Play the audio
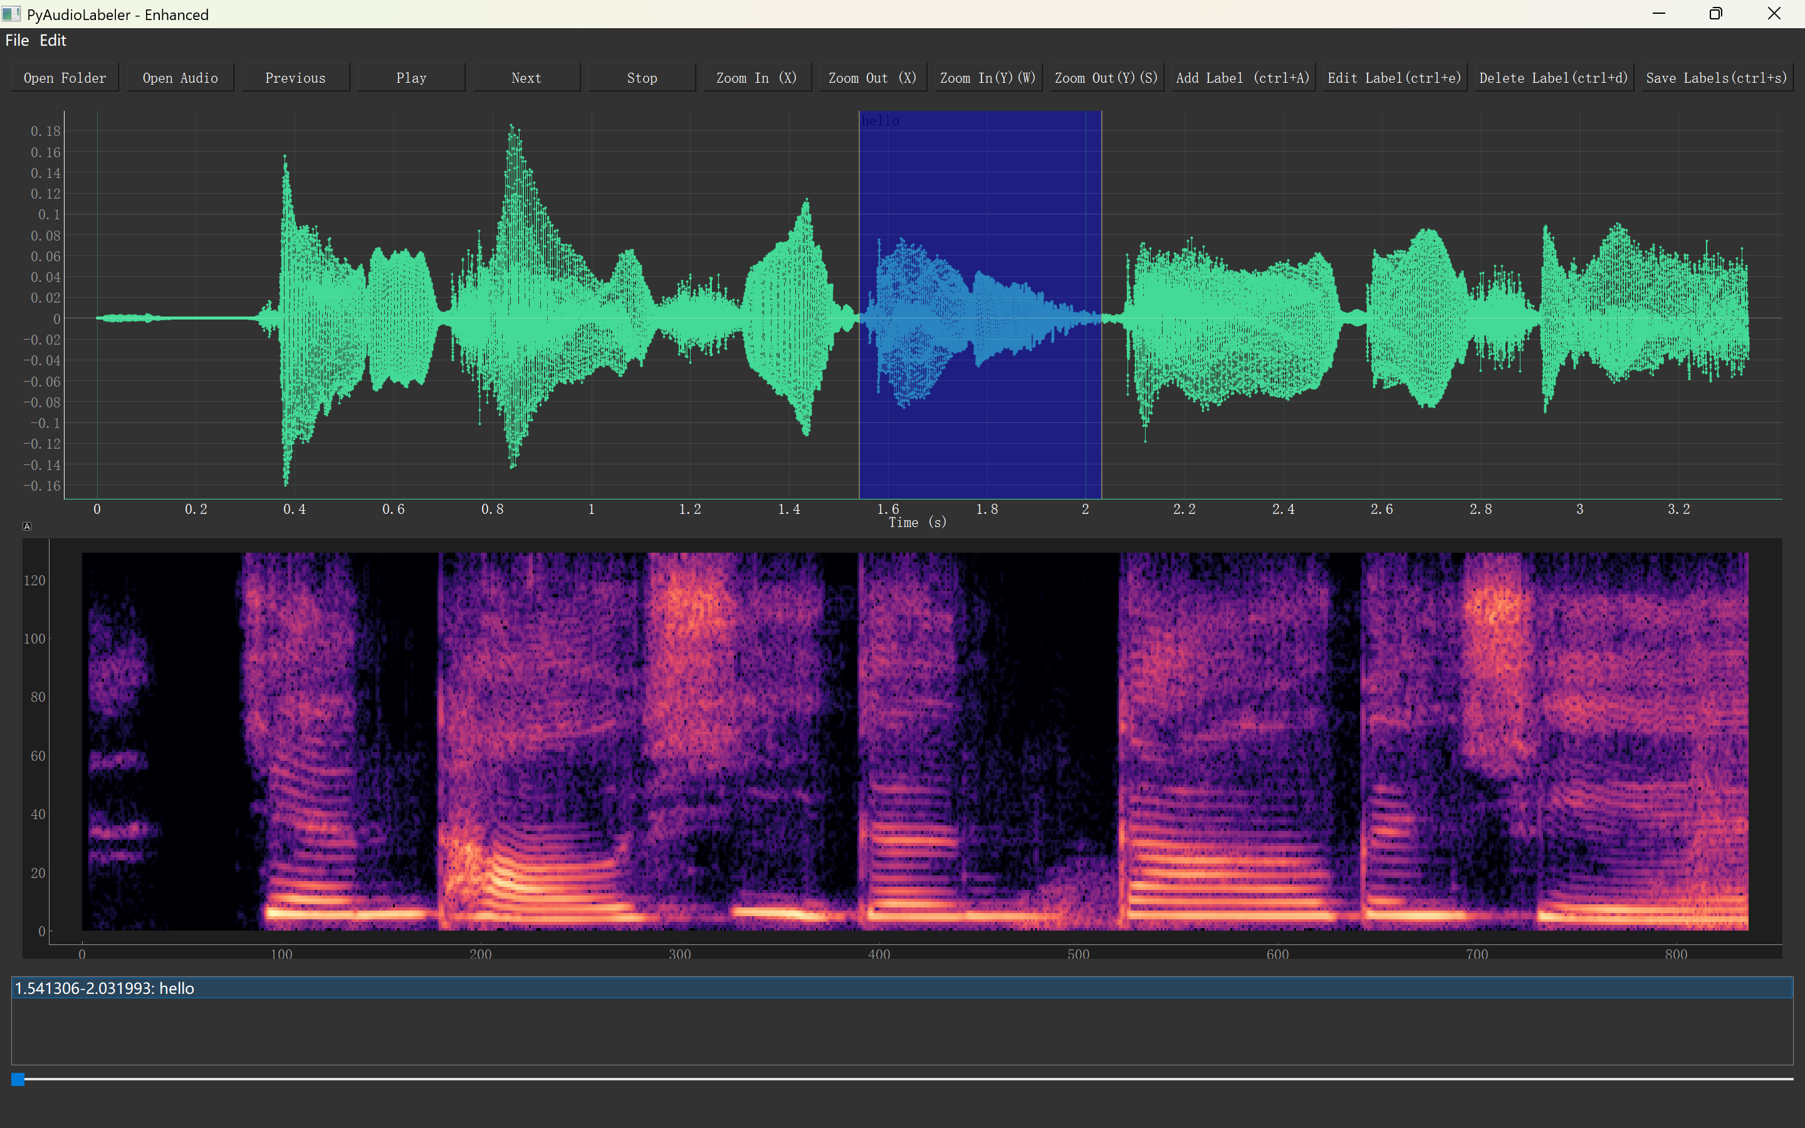1805x1128 pixels. pos(411,78)
